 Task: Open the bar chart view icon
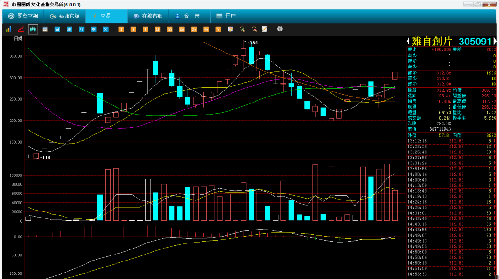(9, 29)
